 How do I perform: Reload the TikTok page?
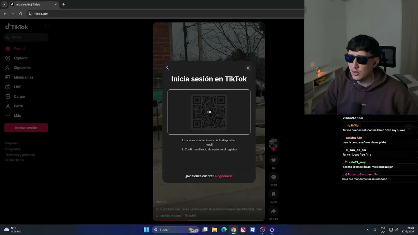click(21, 14)
